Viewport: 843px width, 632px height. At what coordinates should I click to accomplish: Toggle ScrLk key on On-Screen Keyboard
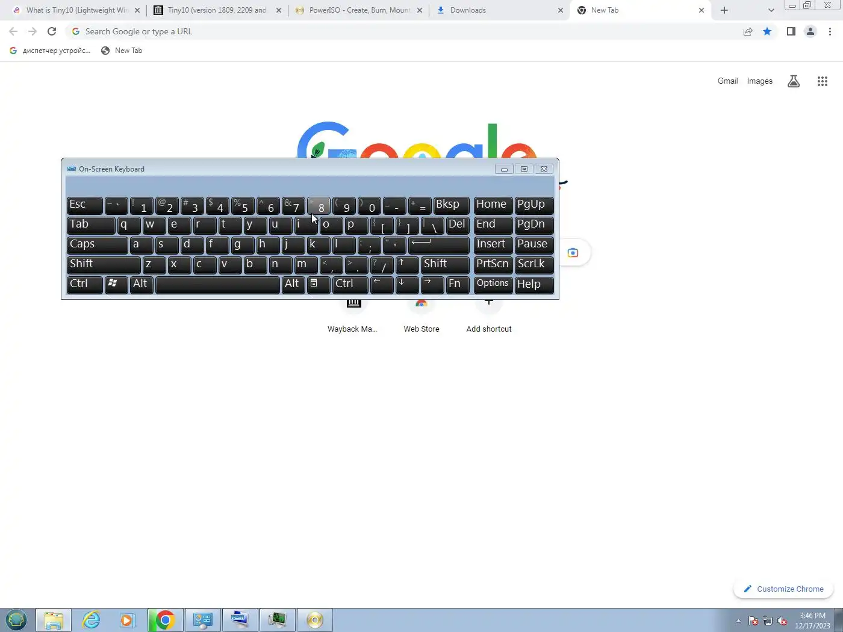point(534,265)
